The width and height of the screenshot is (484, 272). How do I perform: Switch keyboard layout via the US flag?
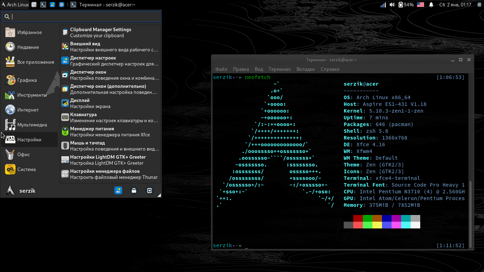(420, 5)
